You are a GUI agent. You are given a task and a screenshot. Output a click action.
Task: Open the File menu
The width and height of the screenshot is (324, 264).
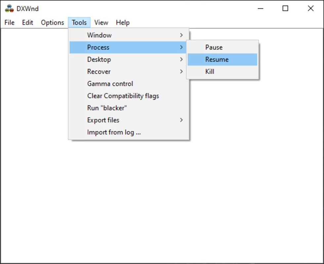pyautogui.click(x=10, y=22)
